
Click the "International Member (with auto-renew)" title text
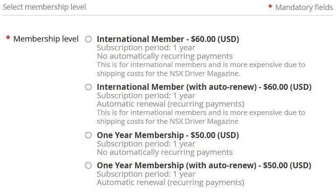coord(204,87)
